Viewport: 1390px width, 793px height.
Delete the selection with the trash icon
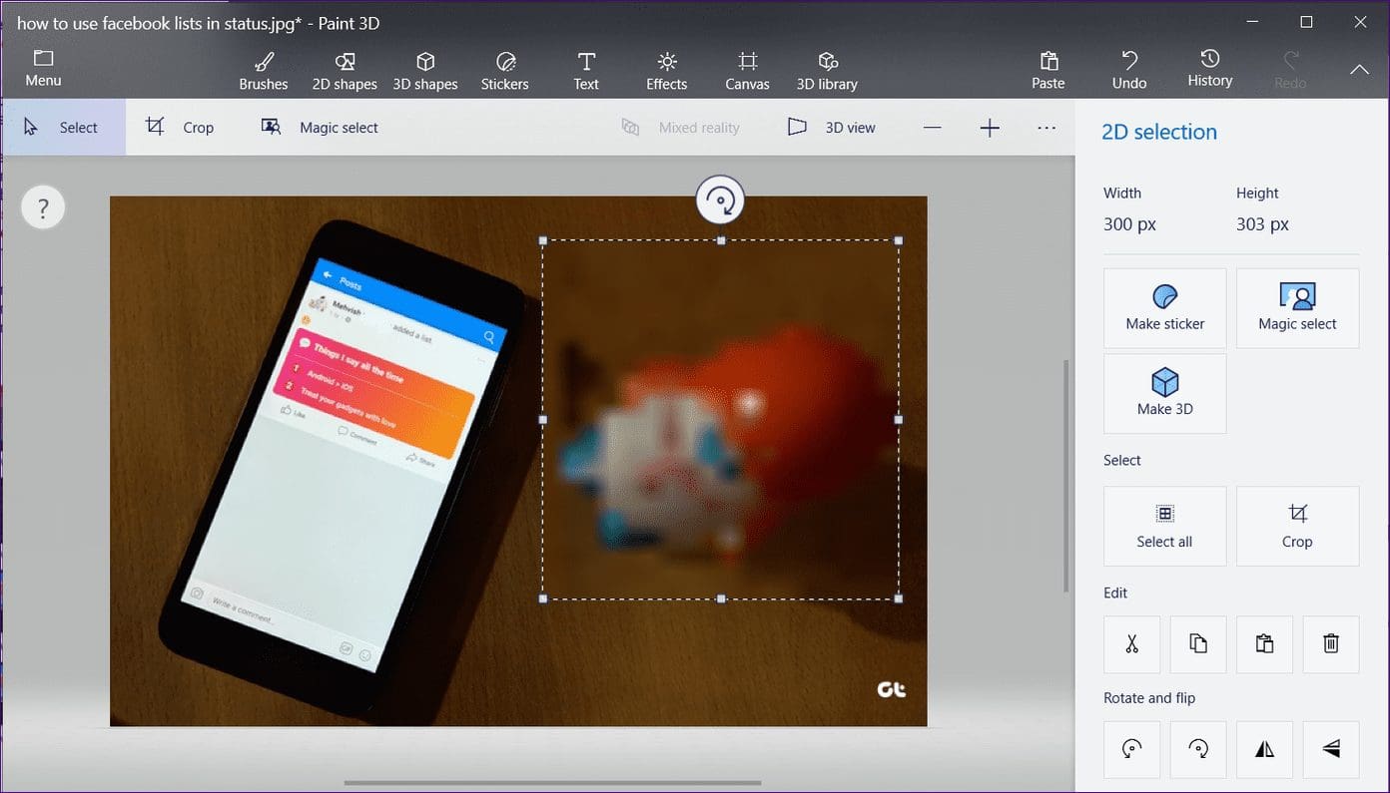pos(1331,644)
